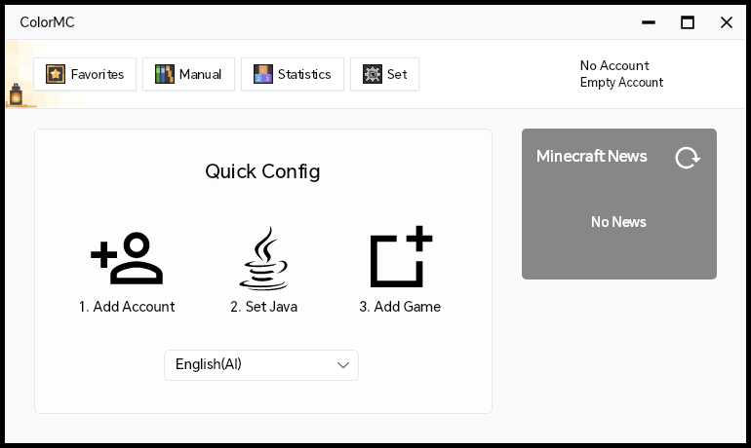Maximize the ColorMC window
This screenshot has height=448, width=751.
(688, 22)
